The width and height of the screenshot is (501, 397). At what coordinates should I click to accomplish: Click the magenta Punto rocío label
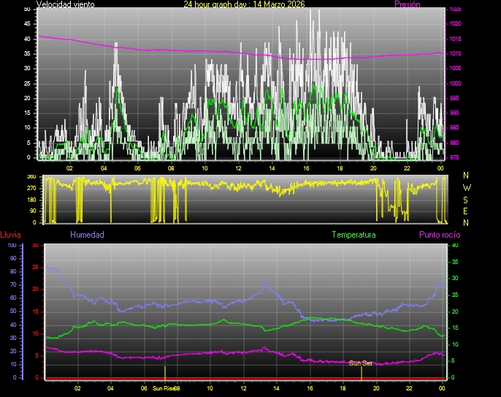coord(439,235)
